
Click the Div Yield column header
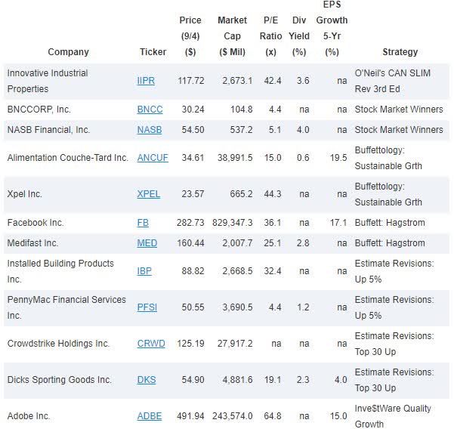299,36
